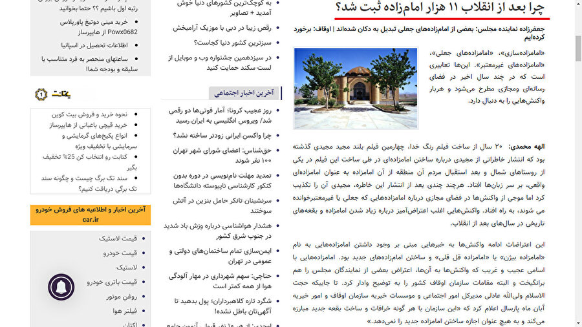Open link روز عجیب کرونا آمار فوتی‌ها
The image size is (582, 327).
[x=220, y=116]
